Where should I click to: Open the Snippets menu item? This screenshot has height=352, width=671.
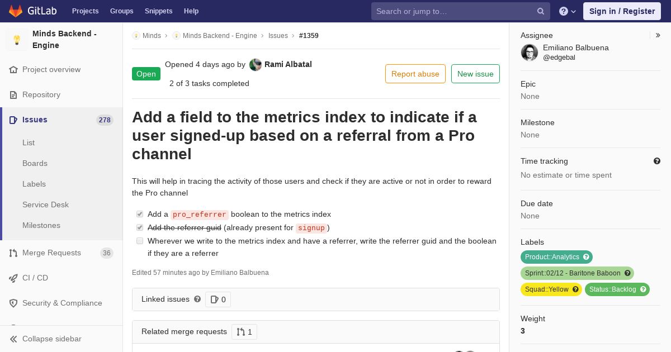[x=158, y=11]
